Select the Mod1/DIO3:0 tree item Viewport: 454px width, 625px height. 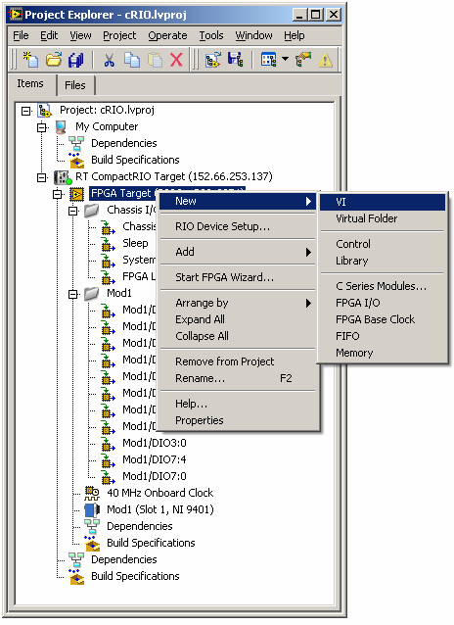(155, 443)
